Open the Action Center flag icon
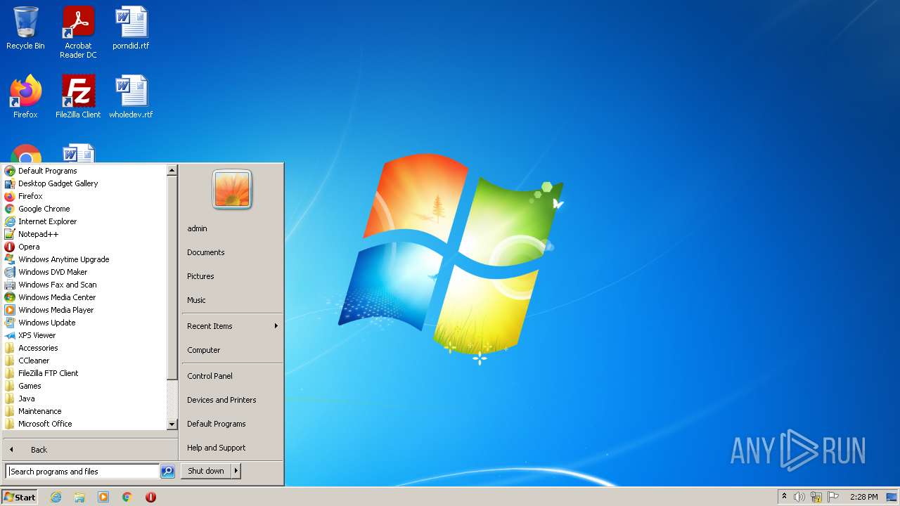Screen dimensions: 900x506 pos(833,497)
